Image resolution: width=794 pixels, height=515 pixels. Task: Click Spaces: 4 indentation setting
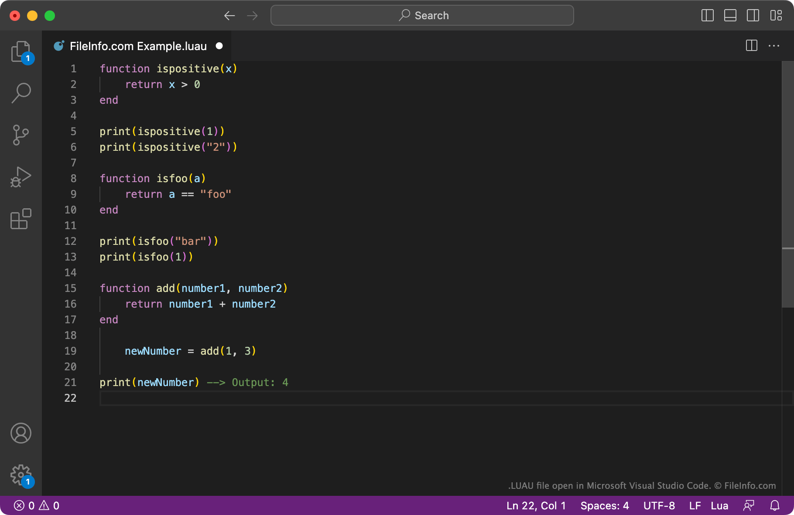point(604,505)
